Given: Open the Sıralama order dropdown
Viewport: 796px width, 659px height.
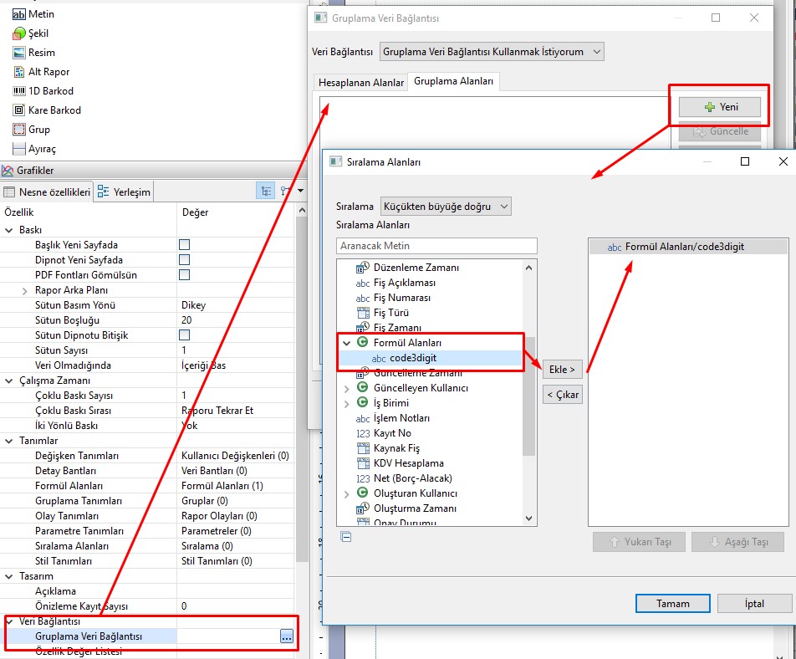Looking at the screenshot, I should pos(445,206).
